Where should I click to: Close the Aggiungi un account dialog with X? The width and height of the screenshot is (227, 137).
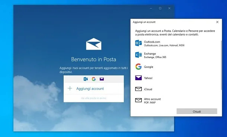coord(217,22)
